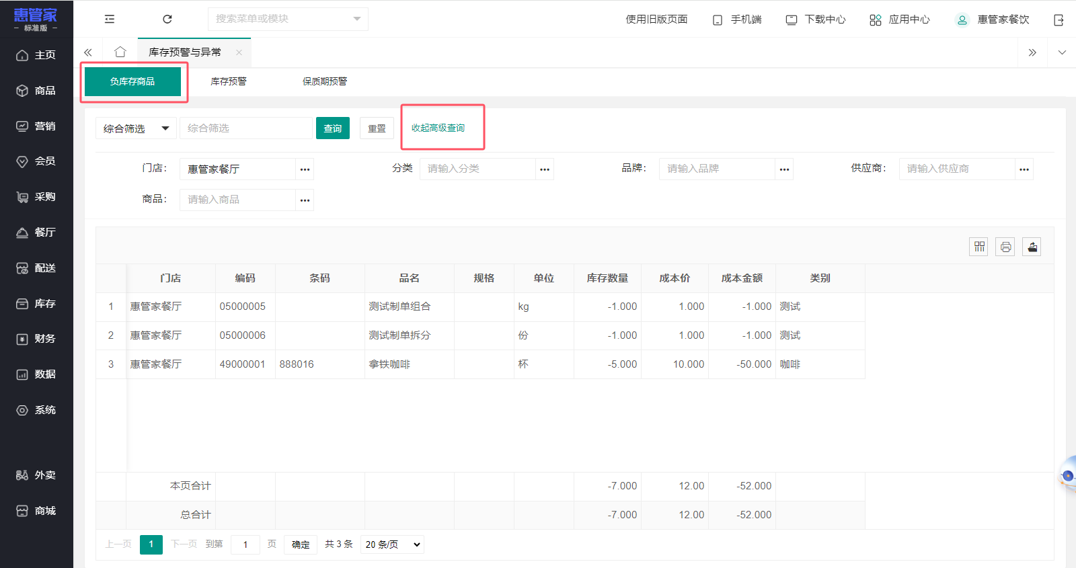Open 下载中心 download center
Image resolution: width=1076 pixels, height=568 pixels.
pos(816,19)
